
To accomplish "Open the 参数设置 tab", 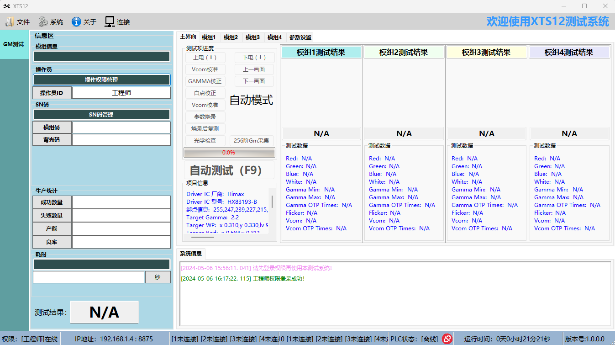I will click(300, 37).
